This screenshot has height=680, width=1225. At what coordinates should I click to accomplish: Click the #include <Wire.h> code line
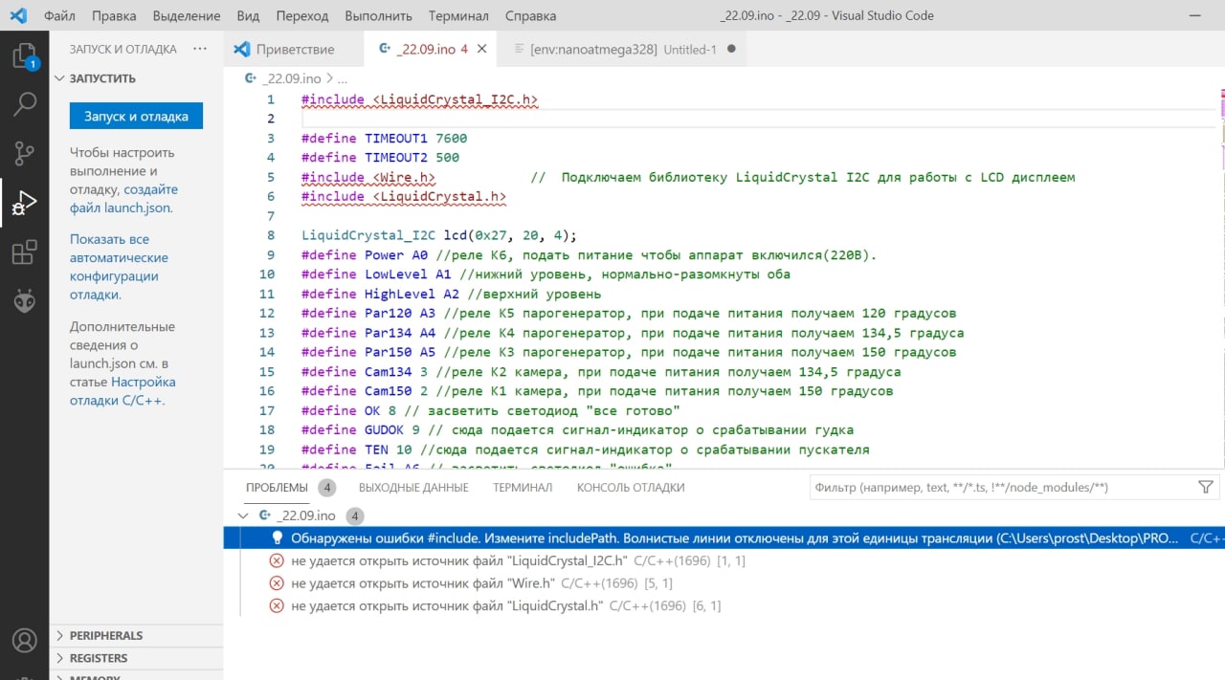[x=368, y=177]
